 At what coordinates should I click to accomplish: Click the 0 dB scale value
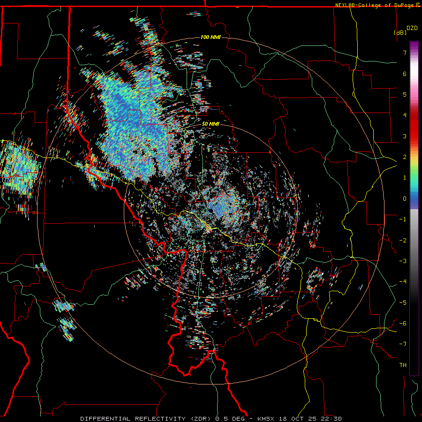405,199
